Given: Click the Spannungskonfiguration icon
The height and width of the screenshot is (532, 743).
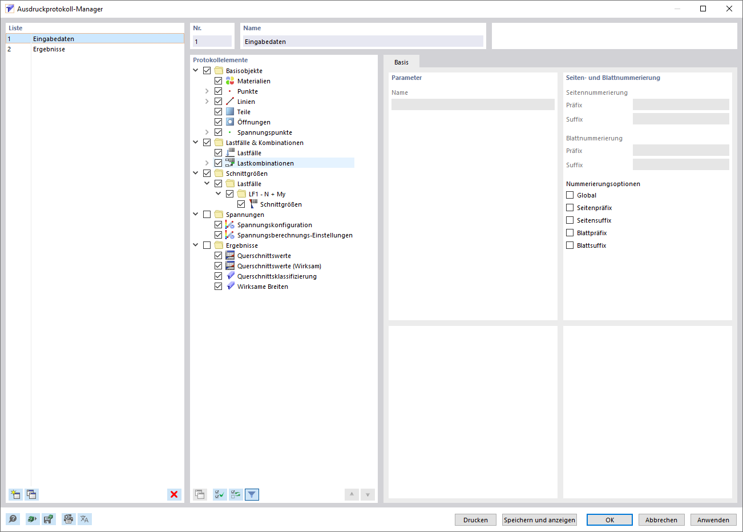Looking at the screenshot, I should 230,225.
